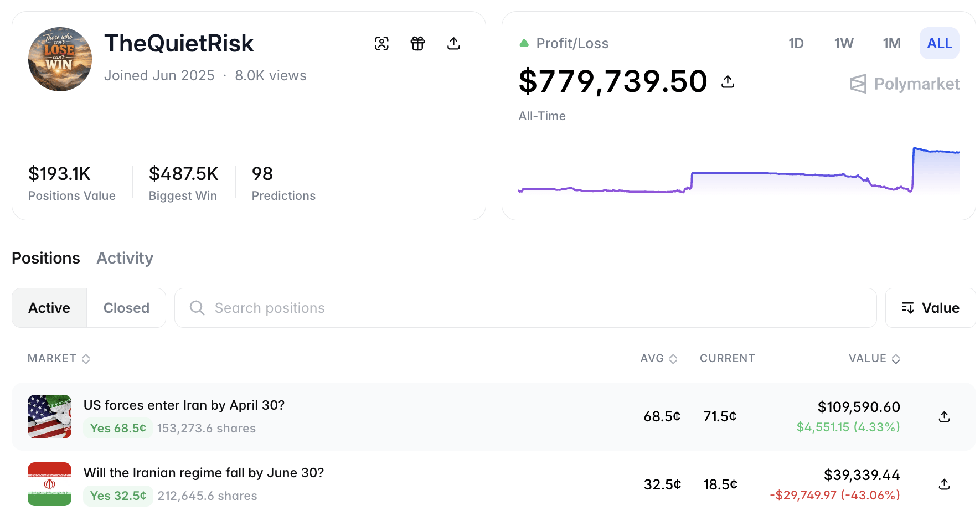Image resolution: width=980 pixels, height=516 pixels.
Task: Click the Polymarket logo
Action: click(x=905, y=84)
